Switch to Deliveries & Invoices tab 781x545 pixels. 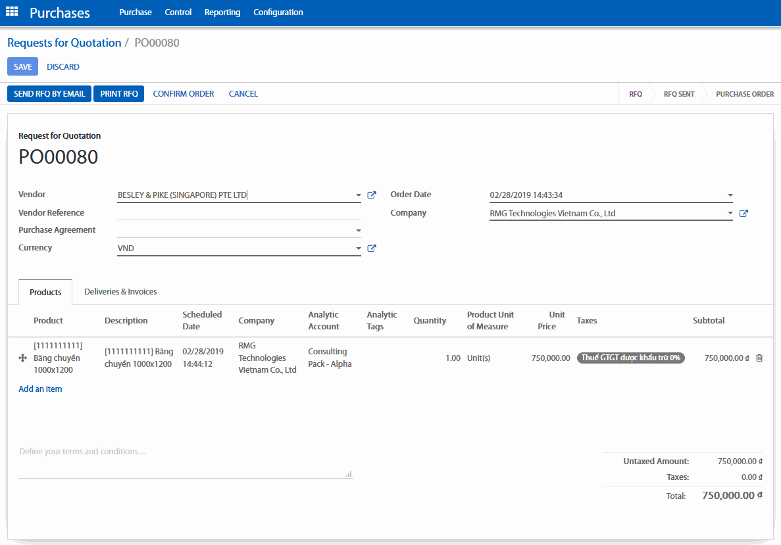(120, 292)
